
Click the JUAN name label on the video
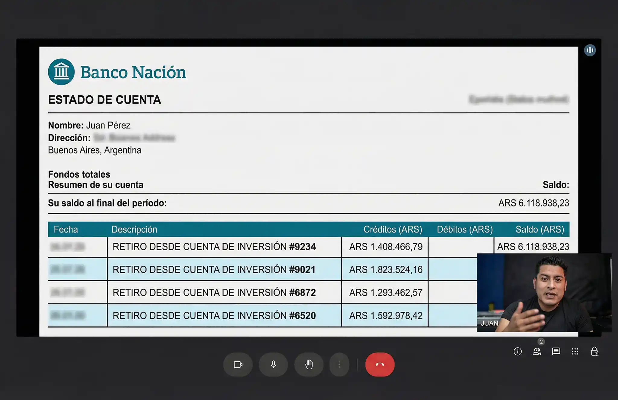coord(489,323)
